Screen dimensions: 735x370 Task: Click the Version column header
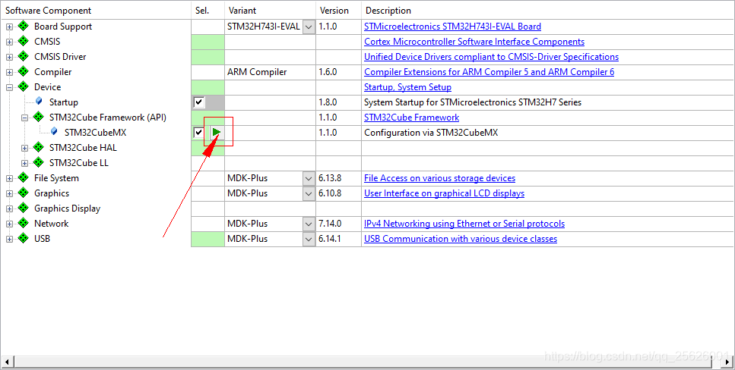coord(338,11)
